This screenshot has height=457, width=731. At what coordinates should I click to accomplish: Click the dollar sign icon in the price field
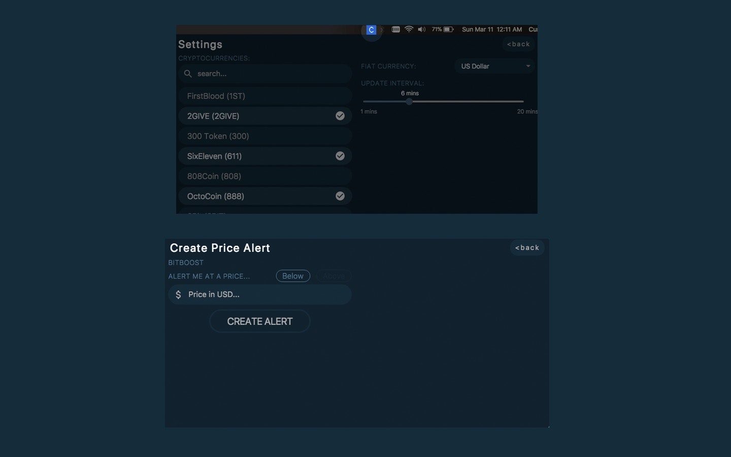178,295
